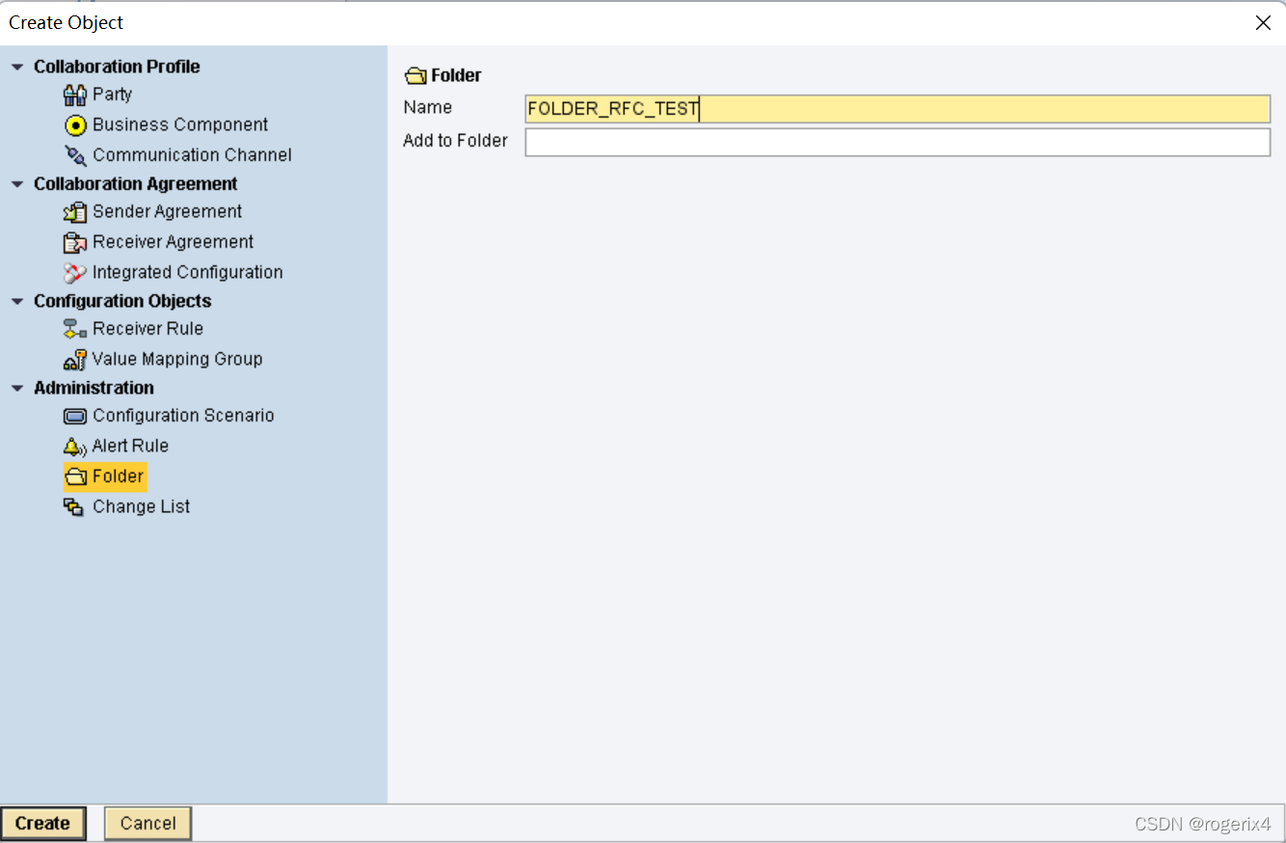Click the Name field containing FOLDER_RFC_TEST
This screenshot has height=843, width=1286.
897,109
